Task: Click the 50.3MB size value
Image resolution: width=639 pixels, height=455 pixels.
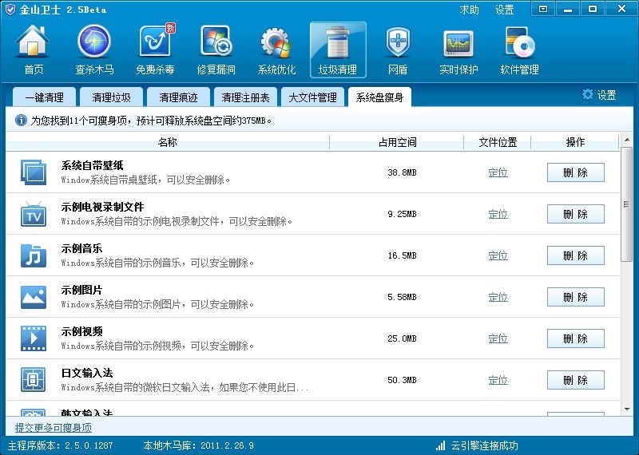Action: pyautogui.click(x=402, y=380)
